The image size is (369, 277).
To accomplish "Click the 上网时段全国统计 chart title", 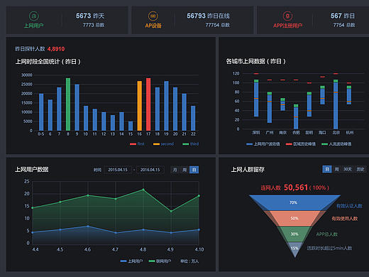I will click(x=48, y=62).
